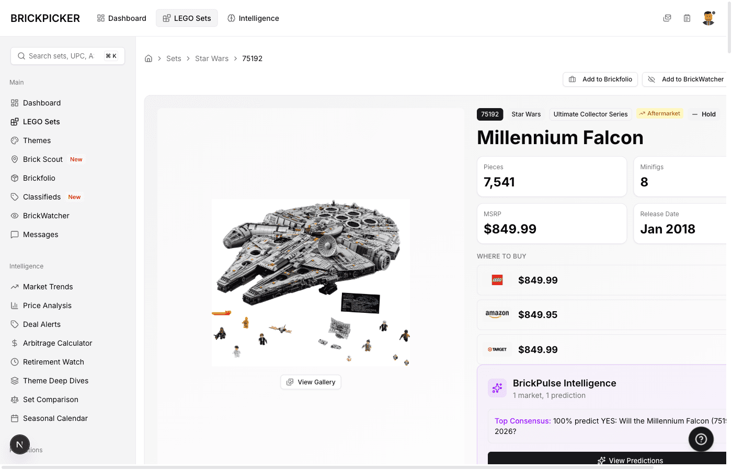The width and height of the screenshot is (732, 470).
Task: Open the BrickWatcher sidebar item
Action: tap(46, 216)
